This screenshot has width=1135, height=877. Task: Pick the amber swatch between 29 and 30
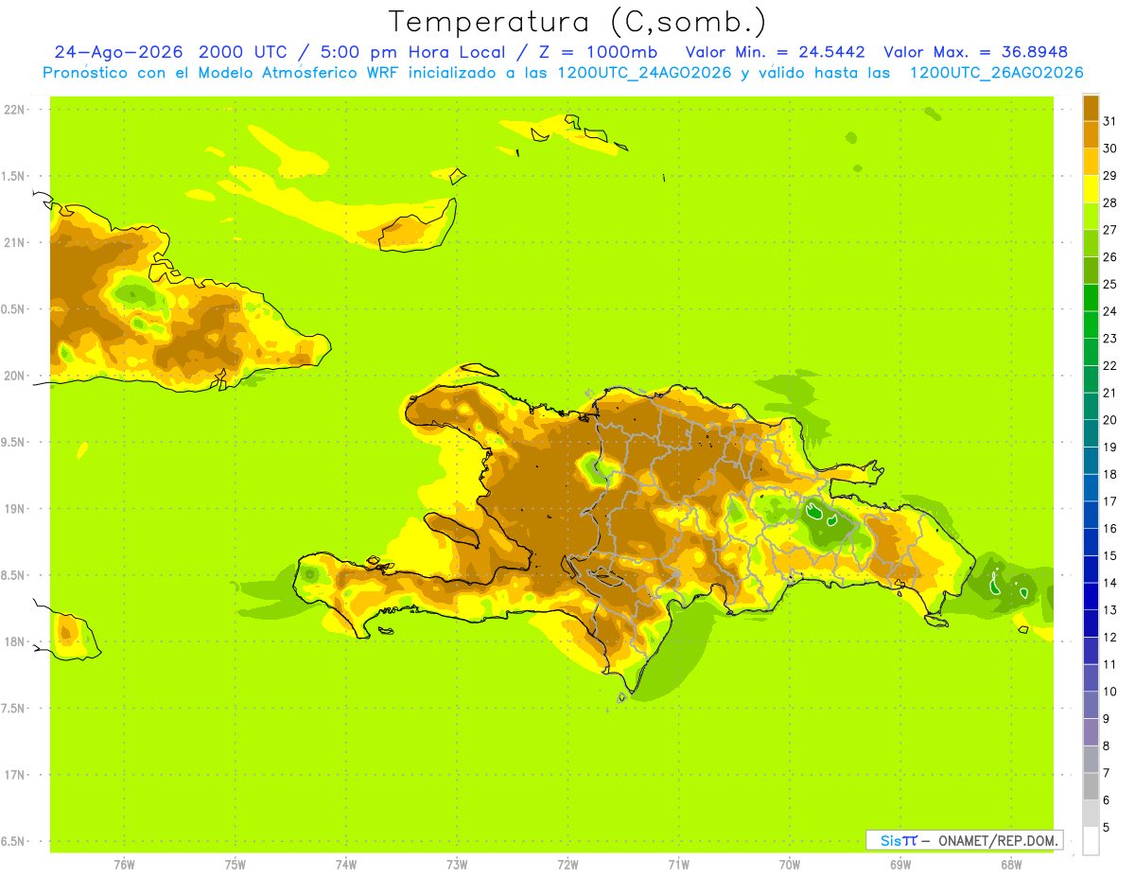pos(1091,163)
